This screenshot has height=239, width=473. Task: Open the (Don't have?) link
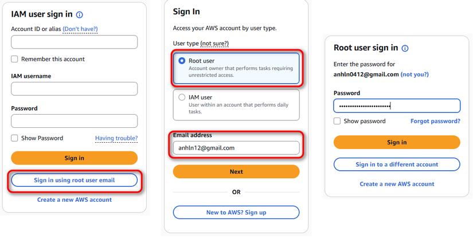click(x=80, y=29)
